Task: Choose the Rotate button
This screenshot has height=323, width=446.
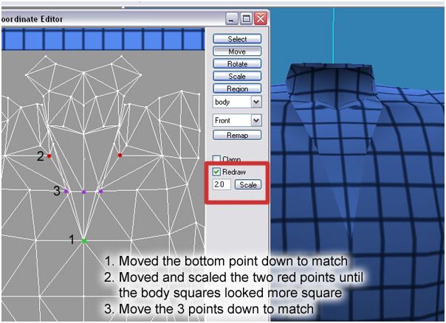Action: [237, 64]
